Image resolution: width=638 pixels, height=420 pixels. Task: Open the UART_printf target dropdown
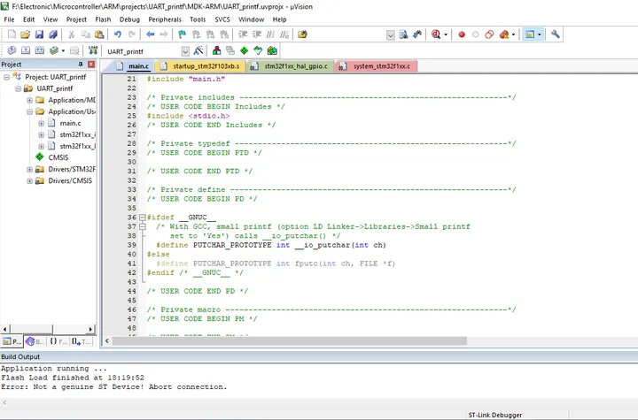tap(185, 51)
